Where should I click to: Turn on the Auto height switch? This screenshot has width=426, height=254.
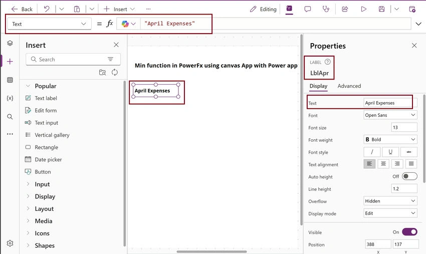409,176
